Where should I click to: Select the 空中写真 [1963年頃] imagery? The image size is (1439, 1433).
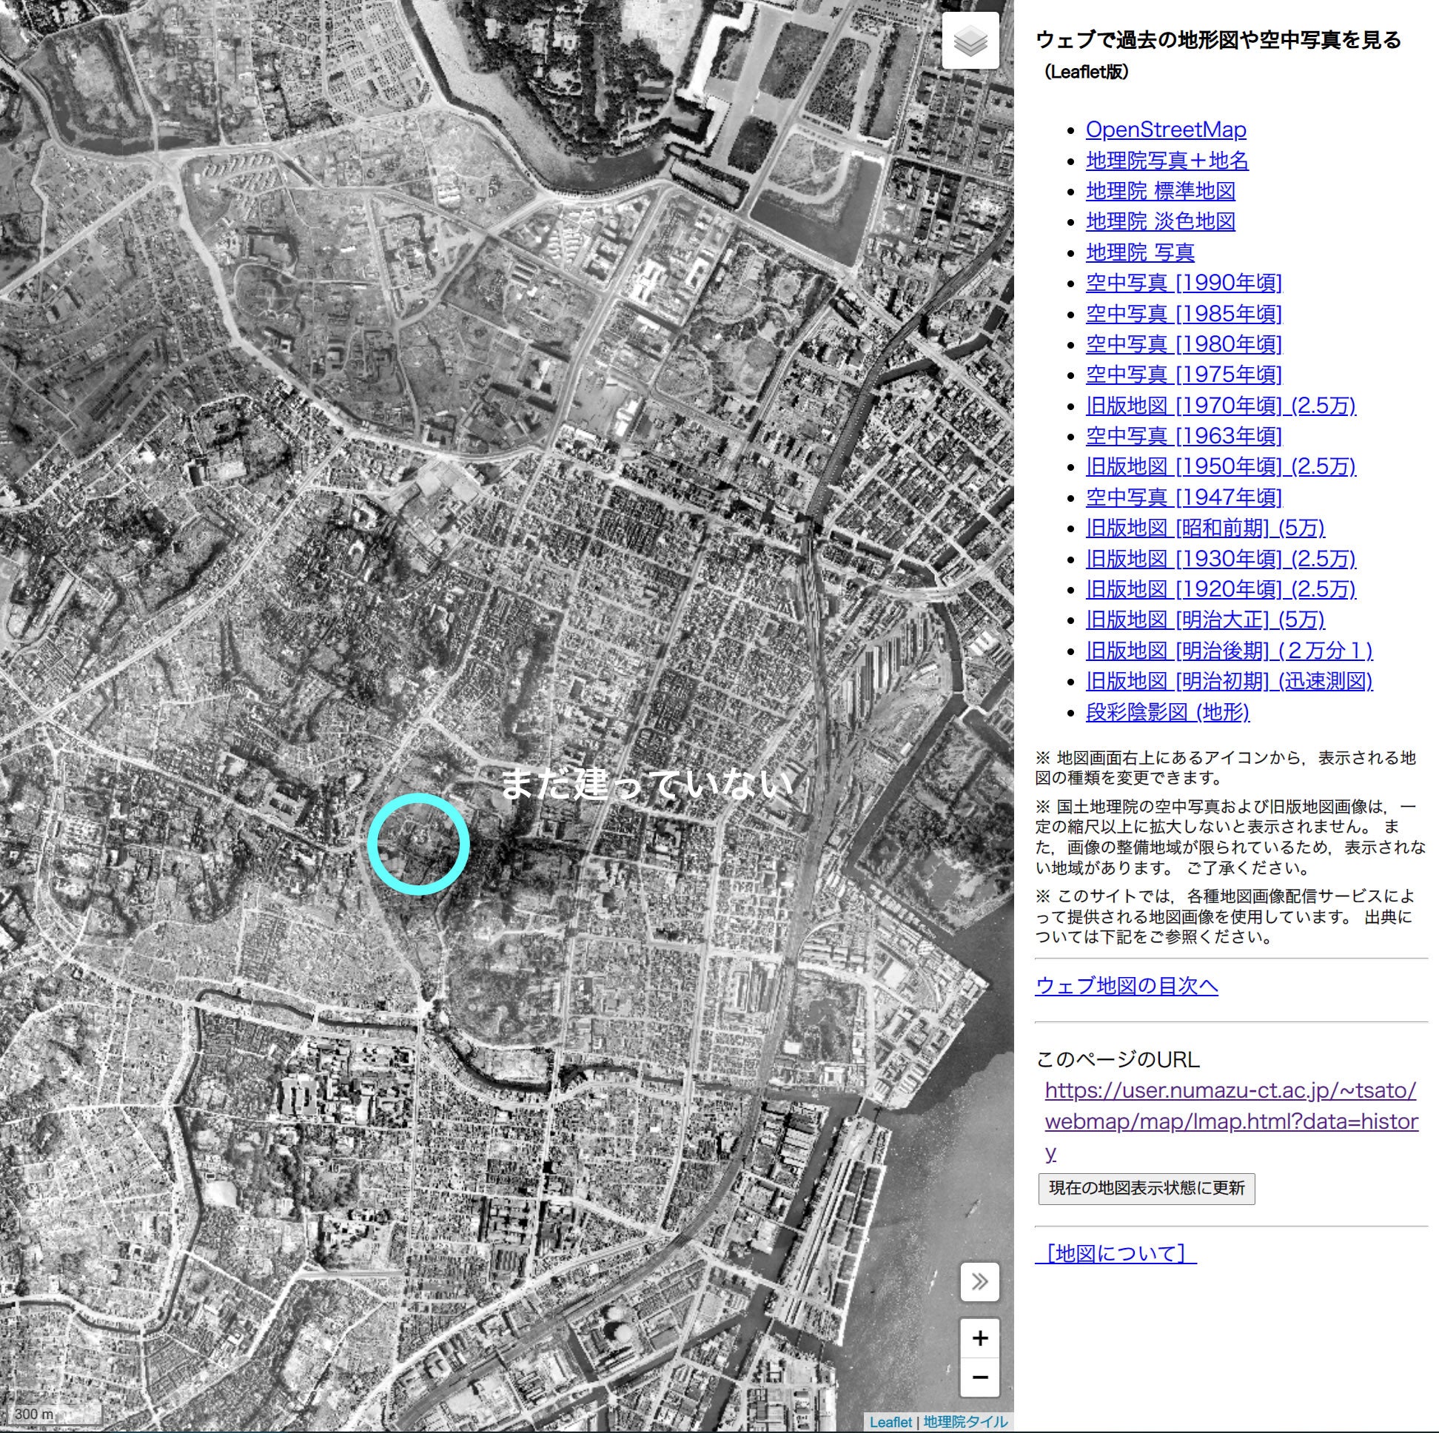click(x=1184, y=437)
